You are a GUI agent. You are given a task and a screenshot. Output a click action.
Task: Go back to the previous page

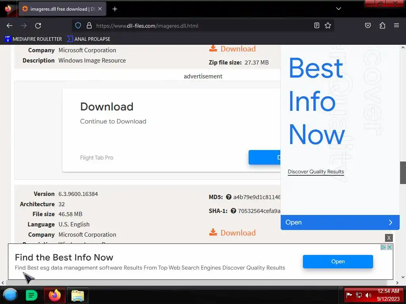tap(10, 26)
